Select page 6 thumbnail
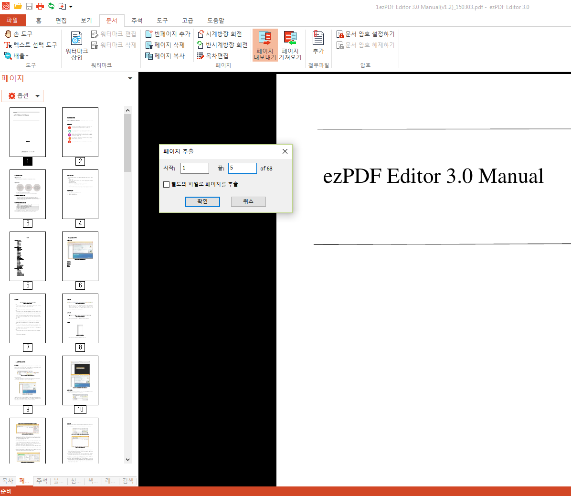 80,256
